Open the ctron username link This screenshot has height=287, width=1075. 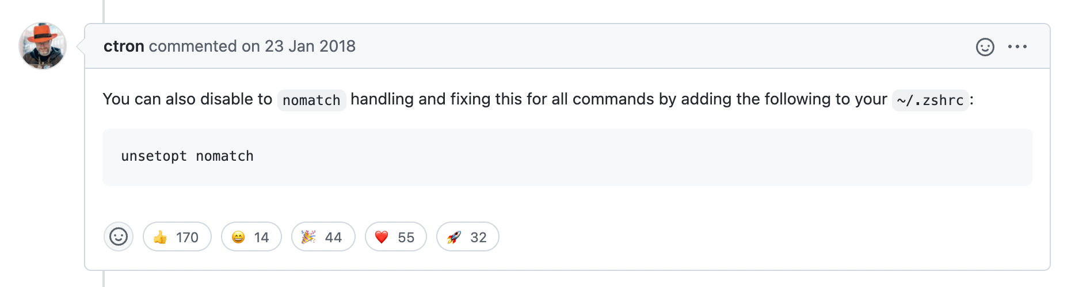124,46
